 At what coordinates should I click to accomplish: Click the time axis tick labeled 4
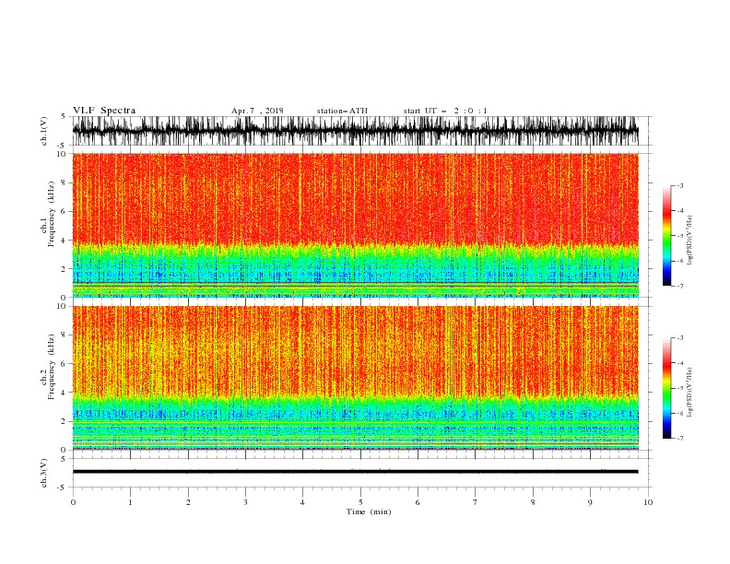tap(302, 502)
